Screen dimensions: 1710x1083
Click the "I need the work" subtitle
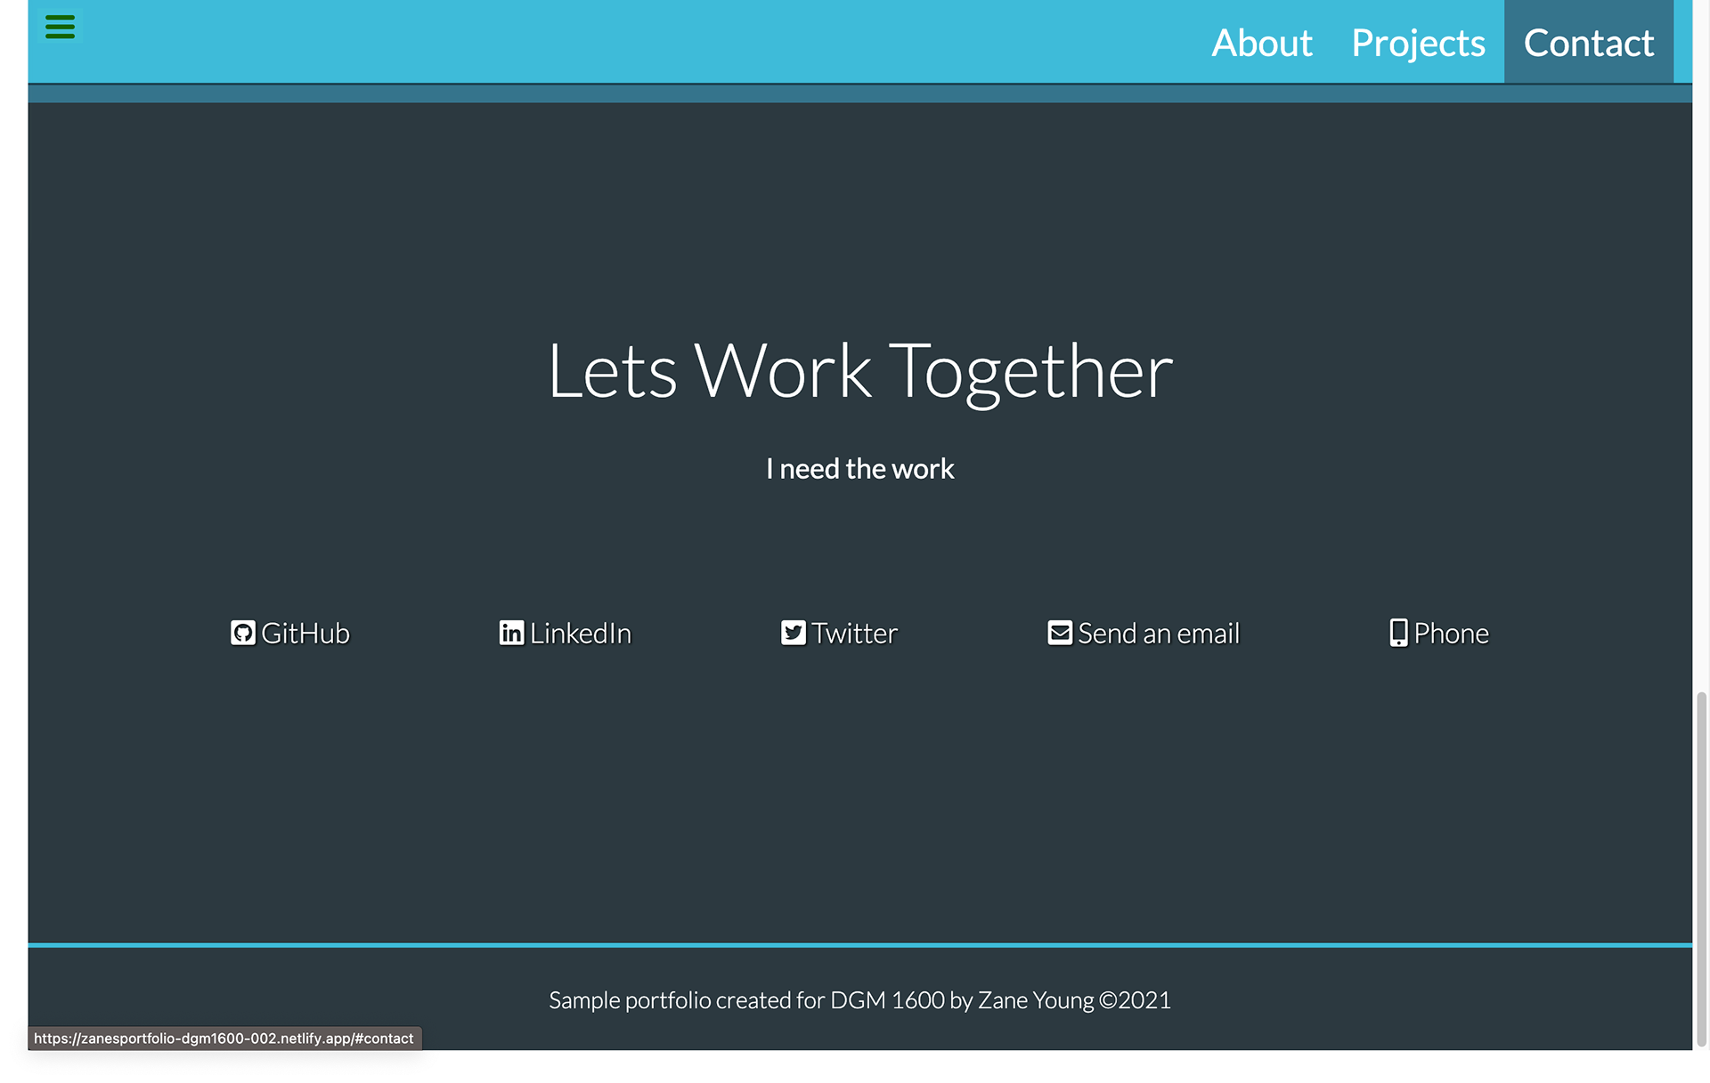(x=859, y=469)
